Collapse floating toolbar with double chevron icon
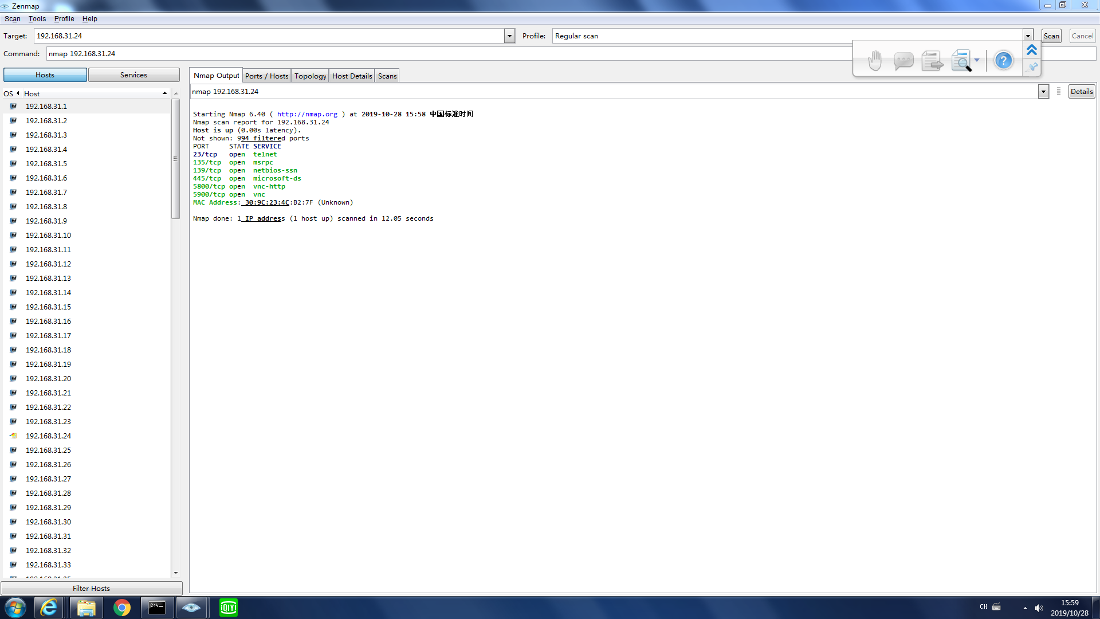 click(x=1032, y=50)
